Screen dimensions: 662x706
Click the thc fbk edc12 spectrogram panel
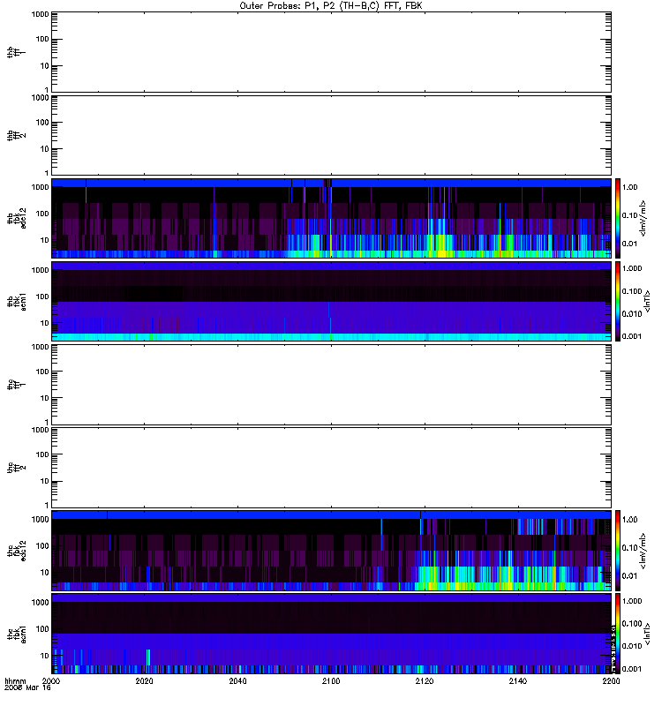332,551
